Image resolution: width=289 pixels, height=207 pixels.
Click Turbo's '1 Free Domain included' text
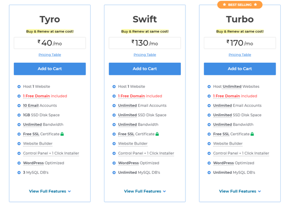235,96
